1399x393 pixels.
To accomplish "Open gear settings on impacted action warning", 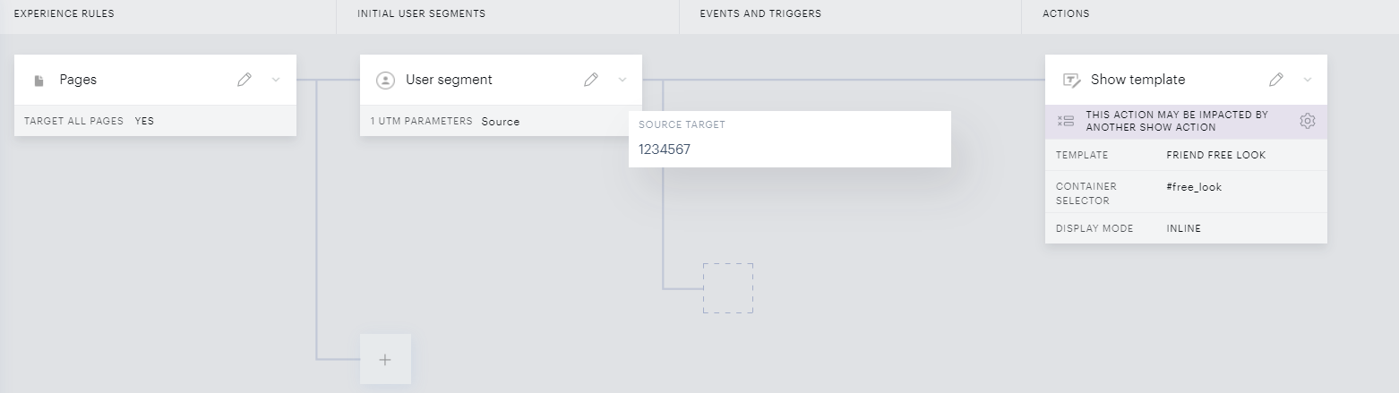I will (x=1307, y=121).
